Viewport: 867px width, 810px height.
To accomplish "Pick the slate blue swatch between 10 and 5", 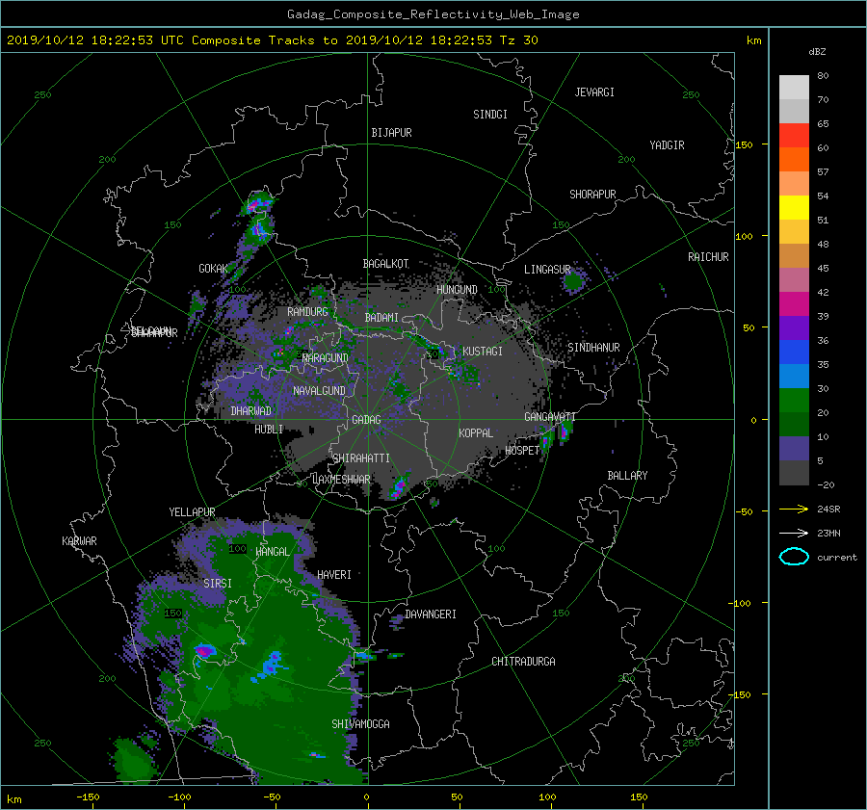I will coord(794,448).
